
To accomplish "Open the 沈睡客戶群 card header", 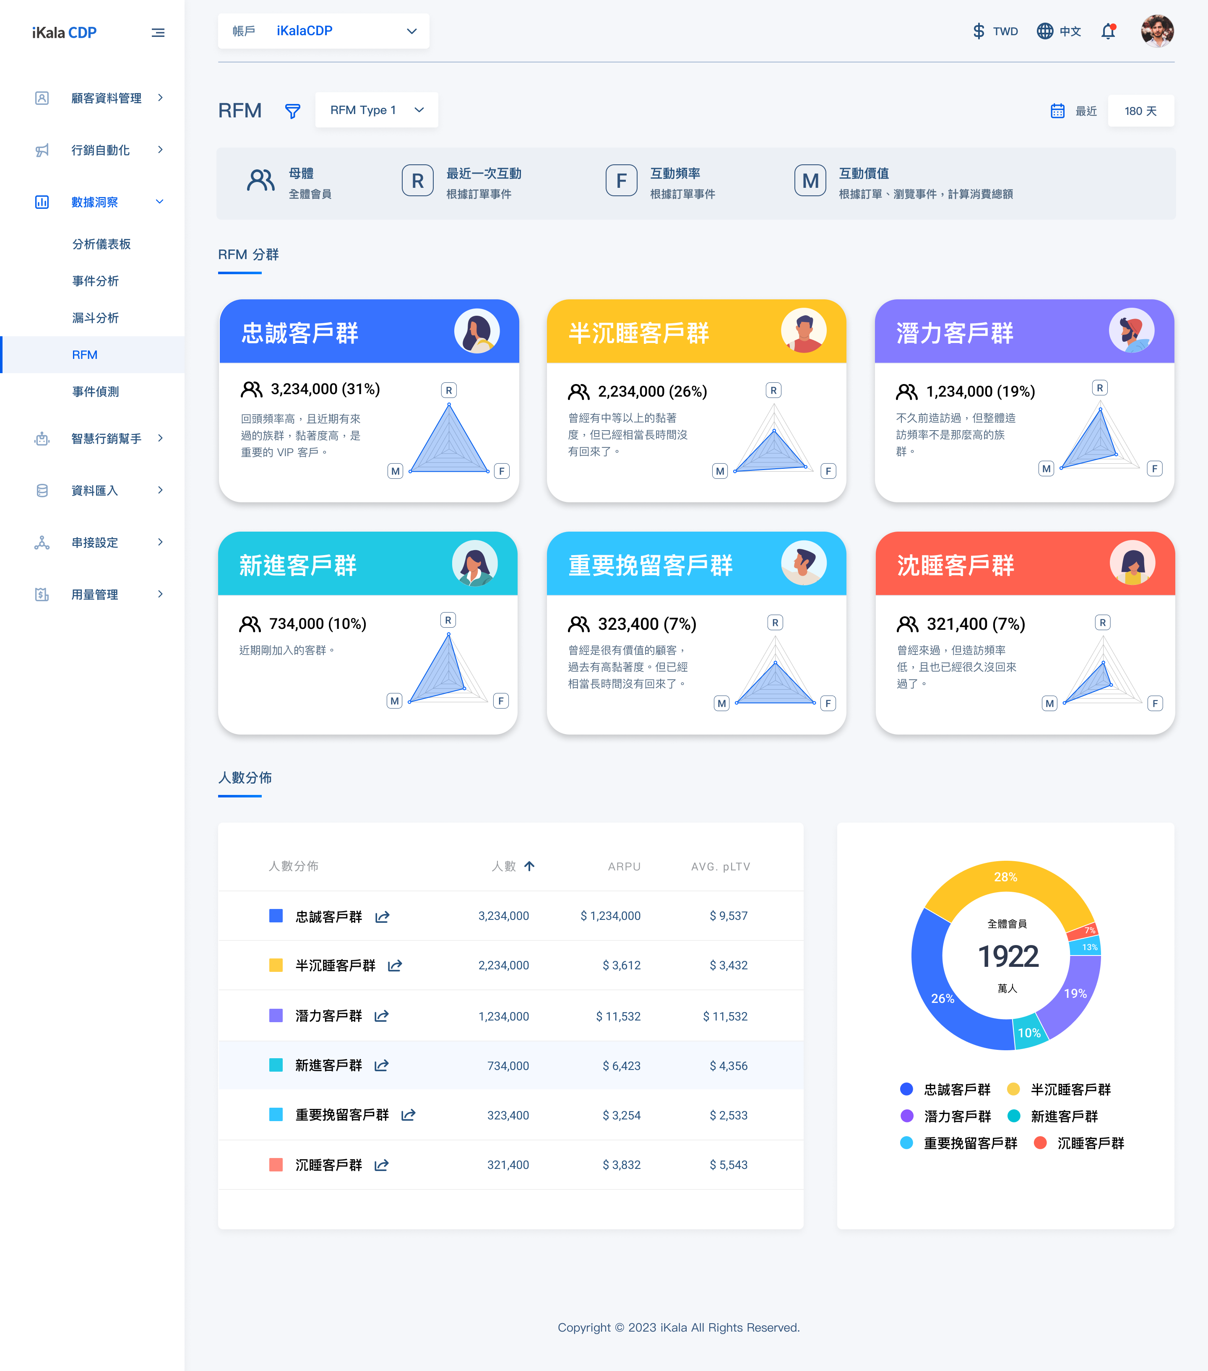I will 1025,564.
